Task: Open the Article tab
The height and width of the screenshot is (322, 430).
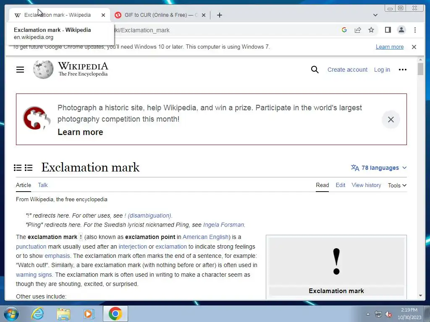Action: click(x=24, y=185)
